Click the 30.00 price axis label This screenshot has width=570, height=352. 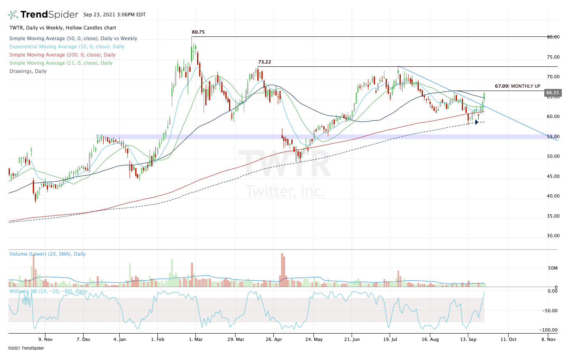(x=553, y=236)
